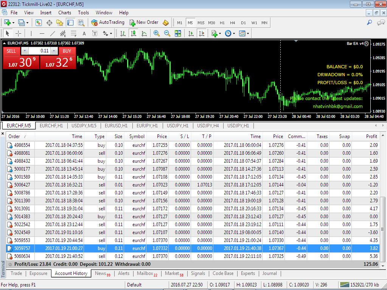
Task: Select the H4 timeframe
Action: tap(233, 23)
